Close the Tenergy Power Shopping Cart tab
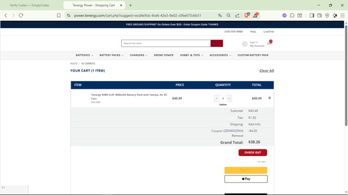The width and height of the screenshot is (348, 195). pyautogui.click(x=121, y=5)
